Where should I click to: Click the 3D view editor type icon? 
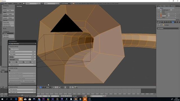tap(2, 87)
